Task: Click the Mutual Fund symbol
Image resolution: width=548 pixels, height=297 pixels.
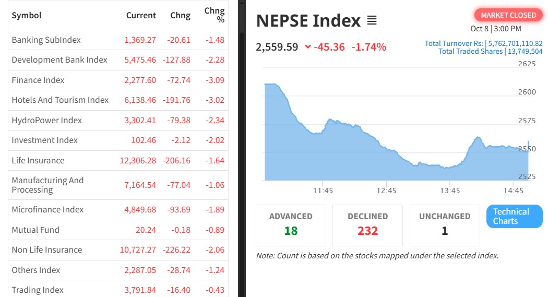Action: pos(35,230)
